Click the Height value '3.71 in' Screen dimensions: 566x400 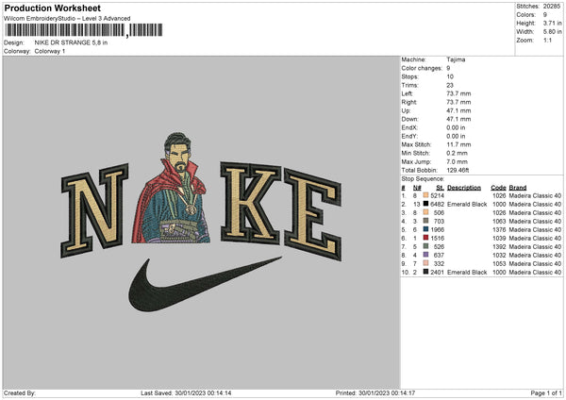pyautogui.click(x=552, y=23)
